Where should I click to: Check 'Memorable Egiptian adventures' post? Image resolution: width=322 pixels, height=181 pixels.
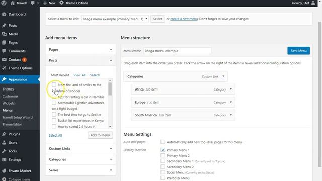point(54,103)
